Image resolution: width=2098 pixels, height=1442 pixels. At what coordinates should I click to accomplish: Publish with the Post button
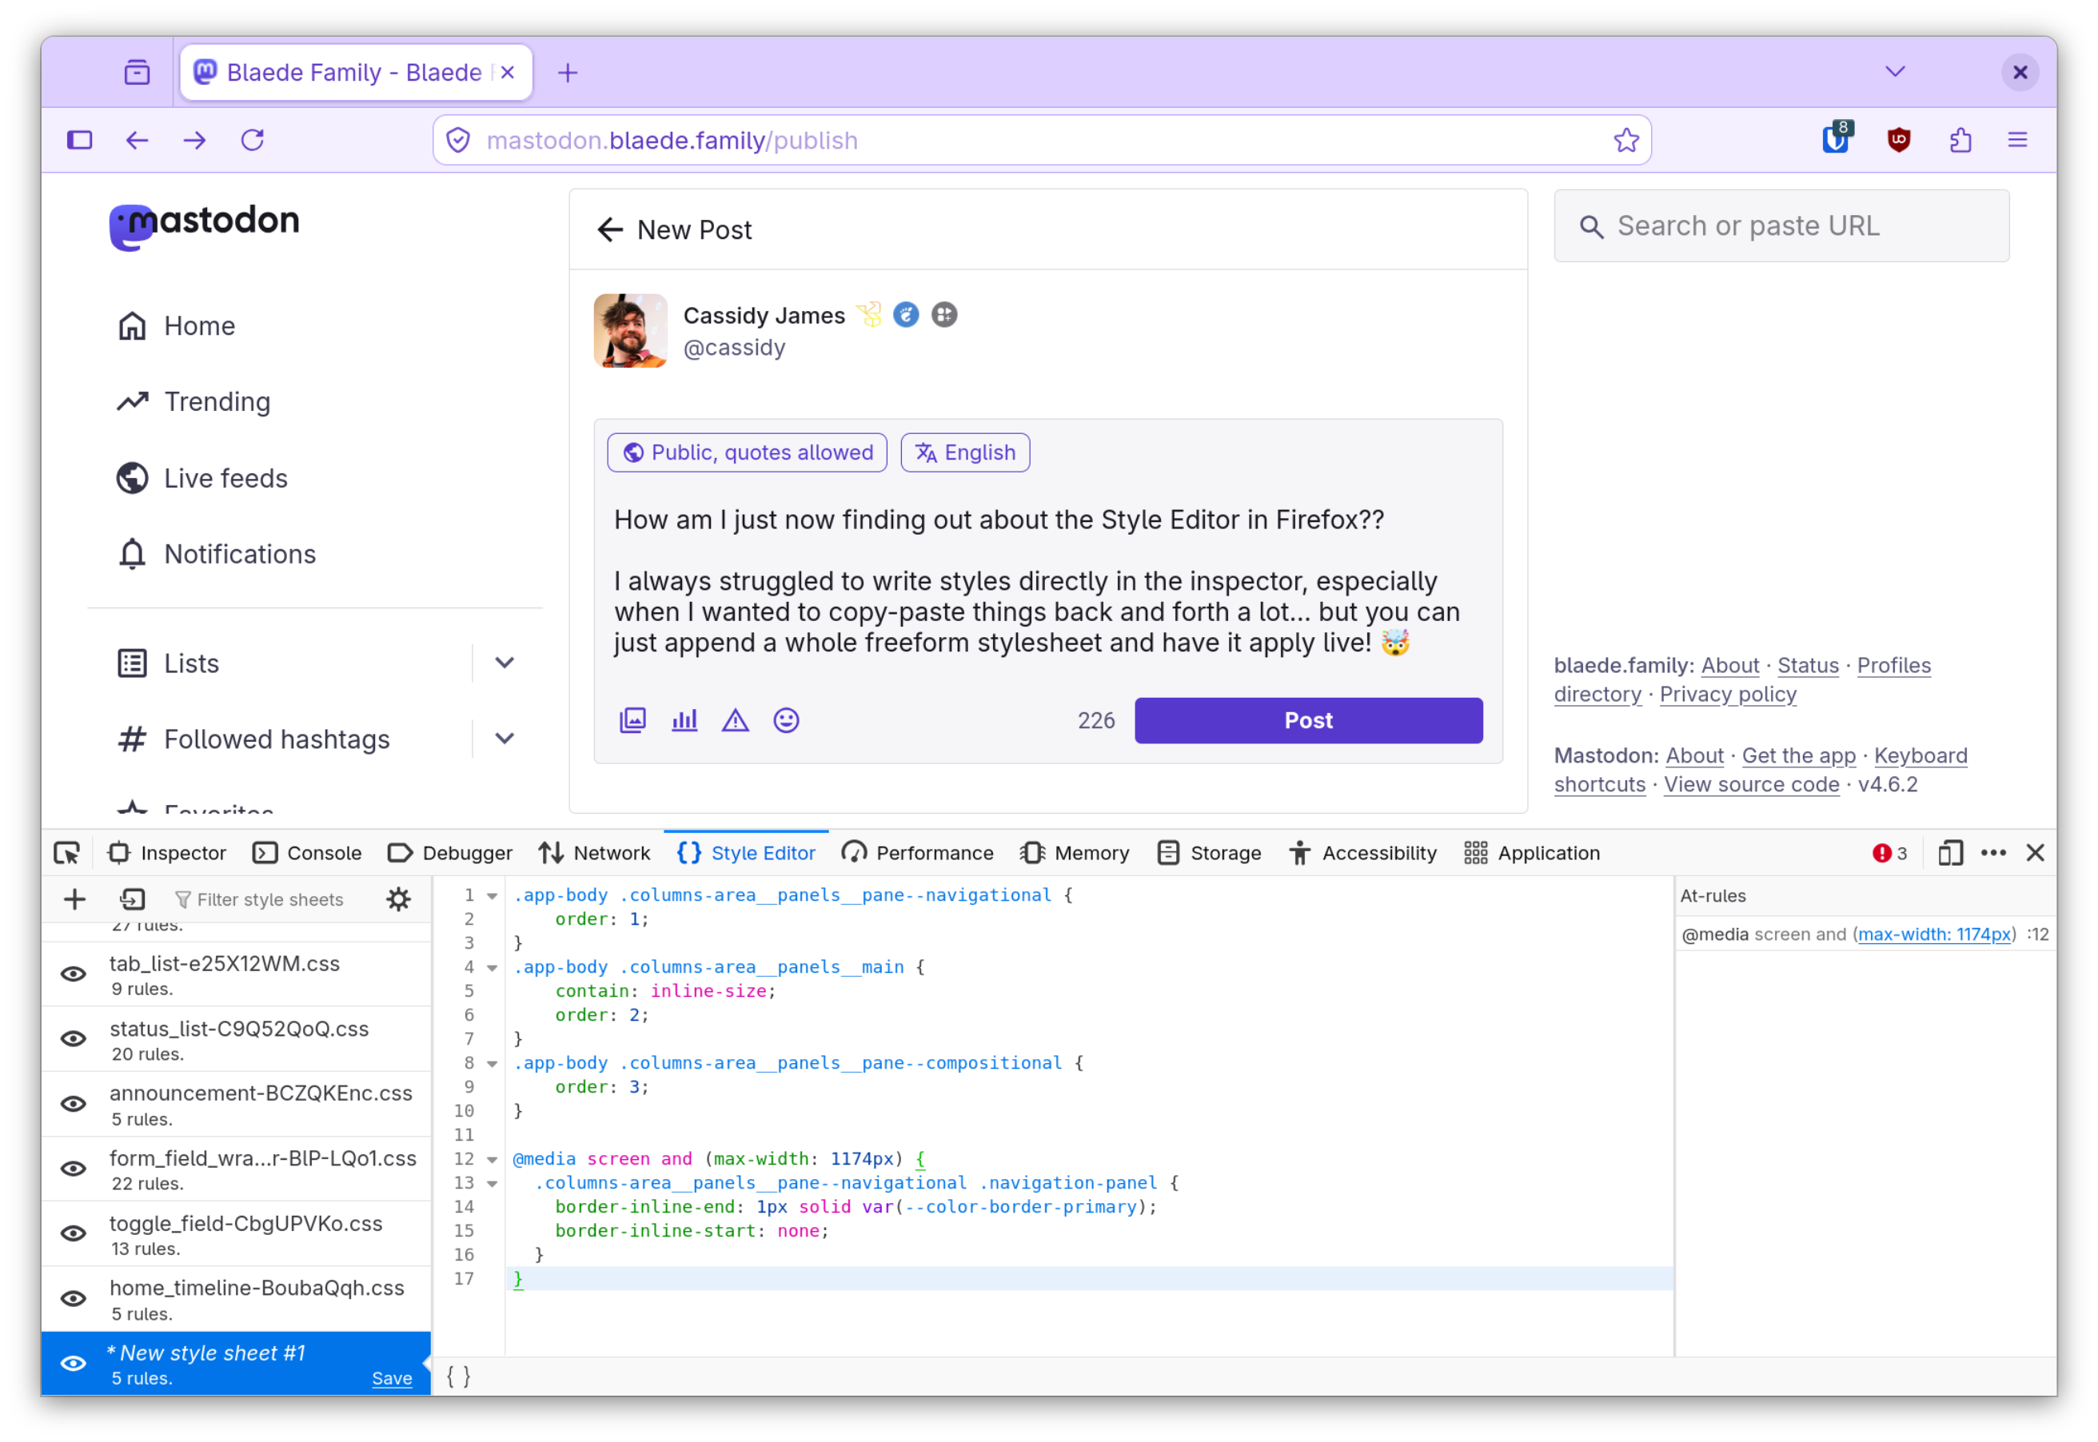pos(1308,720)
